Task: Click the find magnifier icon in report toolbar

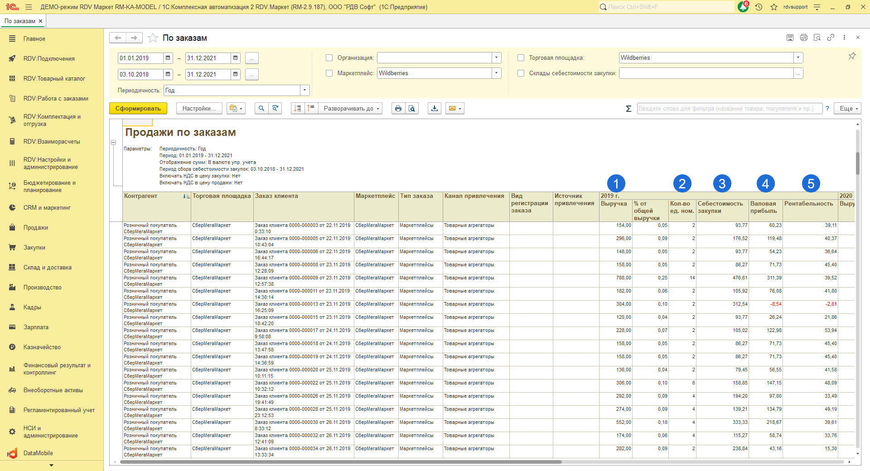Action: click(x=261, y=108)
